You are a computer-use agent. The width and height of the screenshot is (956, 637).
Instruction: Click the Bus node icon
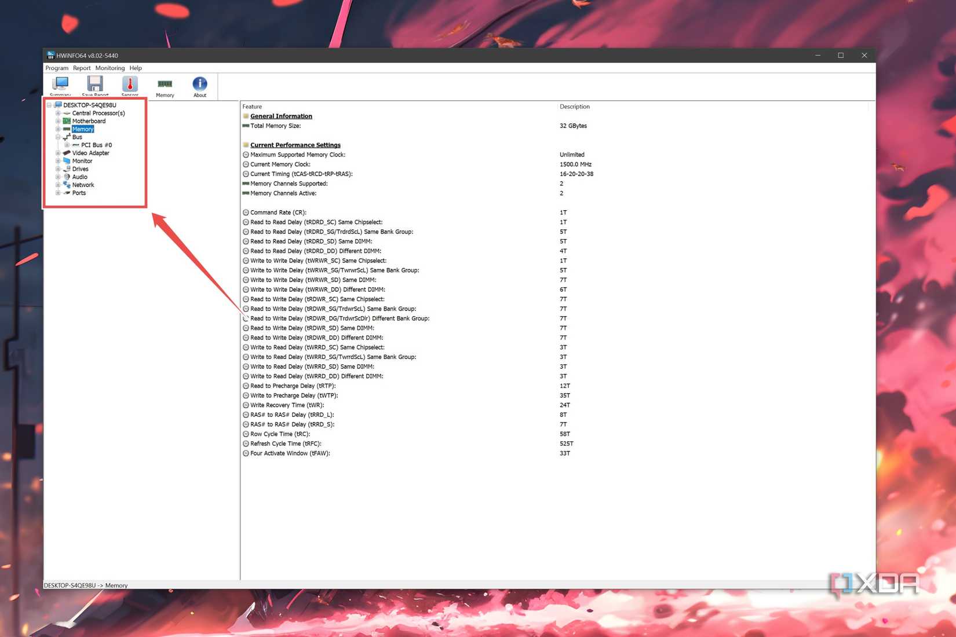point(67,137)
